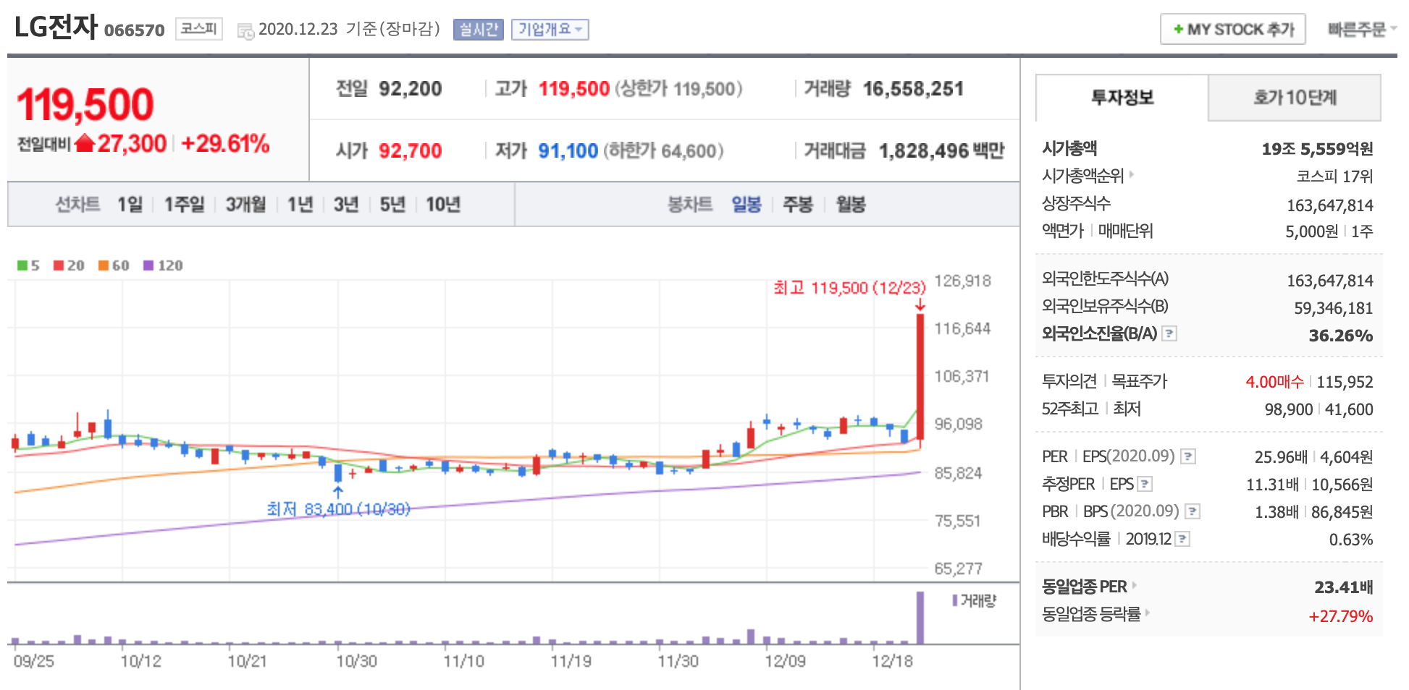
Task: Select the 3년 line chart period
Action: pos(346,205)
